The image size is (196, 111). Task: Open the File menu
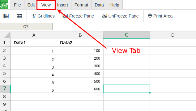pos(17,5)
